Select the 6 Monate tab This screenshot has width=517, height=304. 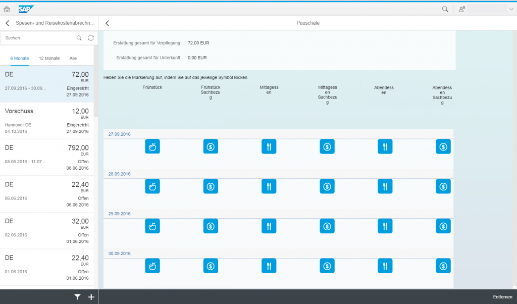tap(20, 59)
